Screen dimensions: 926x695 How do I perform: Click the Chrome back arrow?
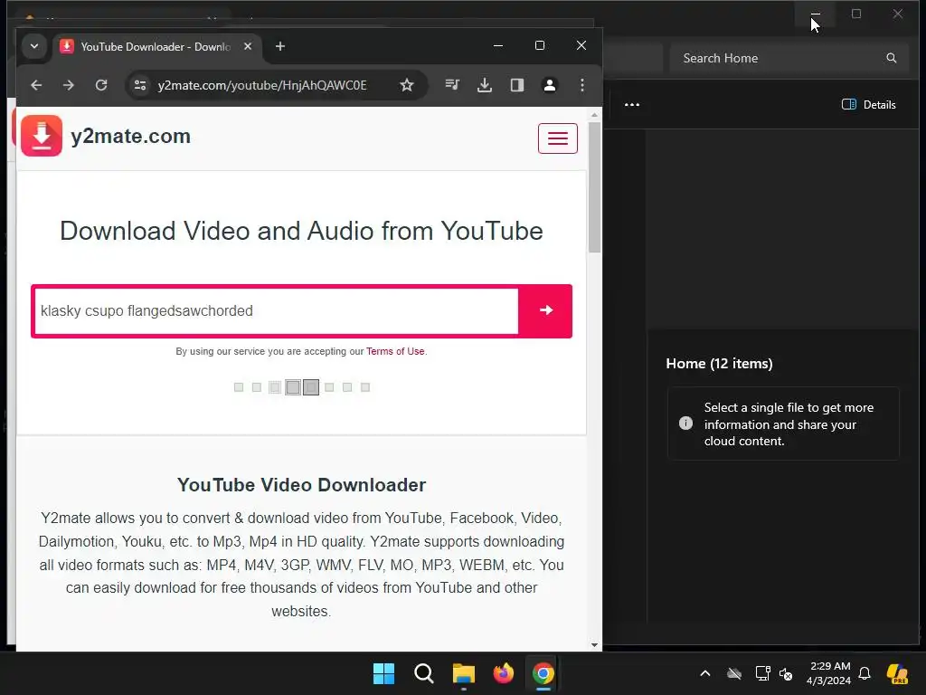click(x=36, y=85)
